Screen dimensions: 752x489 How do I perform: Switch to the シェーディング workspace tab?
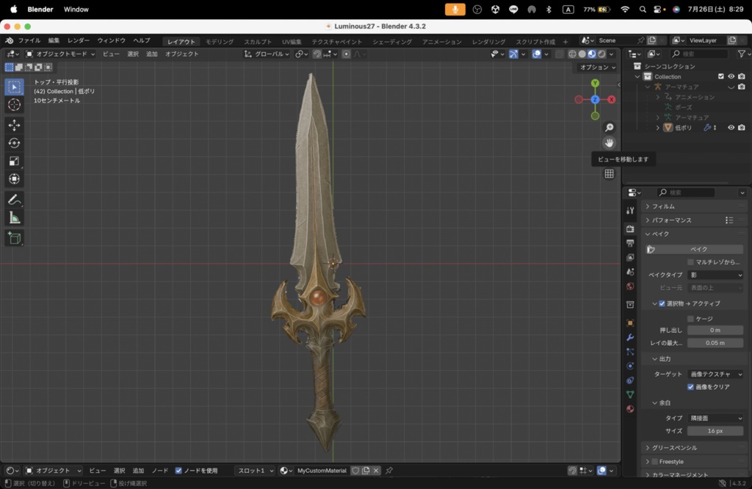[392, 42]
